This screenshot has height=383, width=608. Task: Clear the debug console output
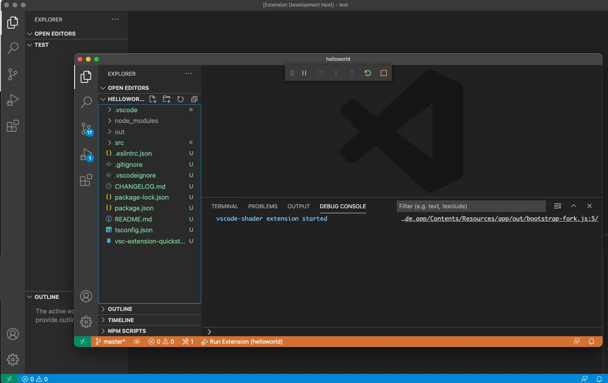[x=557, y=206]
